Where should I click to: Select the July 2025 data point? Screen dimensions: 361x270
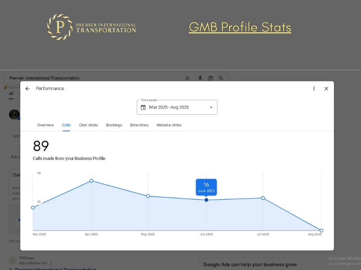pyautogui.click(x=263, y=198)
